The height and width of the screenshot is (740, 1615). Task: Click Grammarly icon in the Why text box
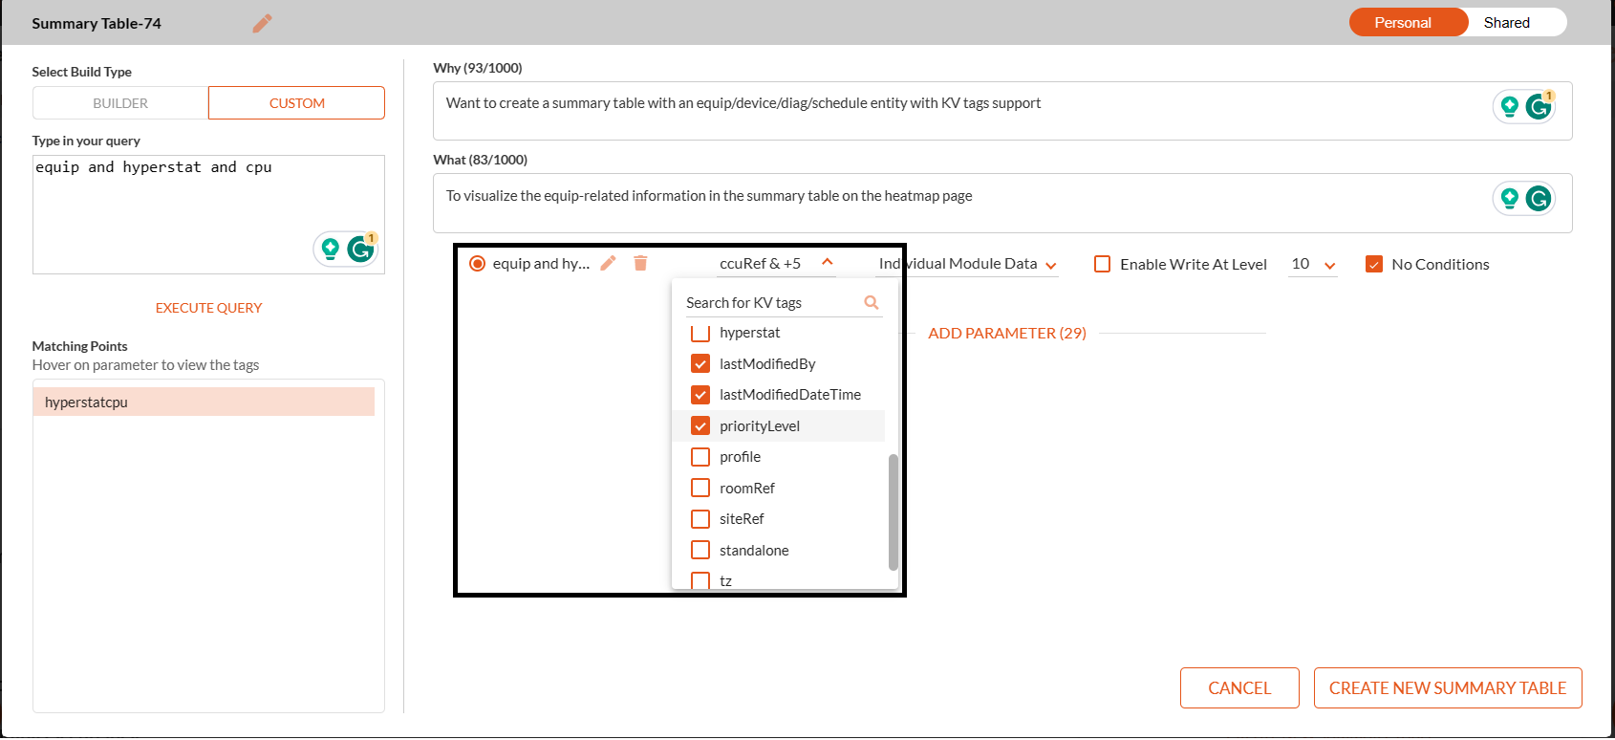point(1538,106)
